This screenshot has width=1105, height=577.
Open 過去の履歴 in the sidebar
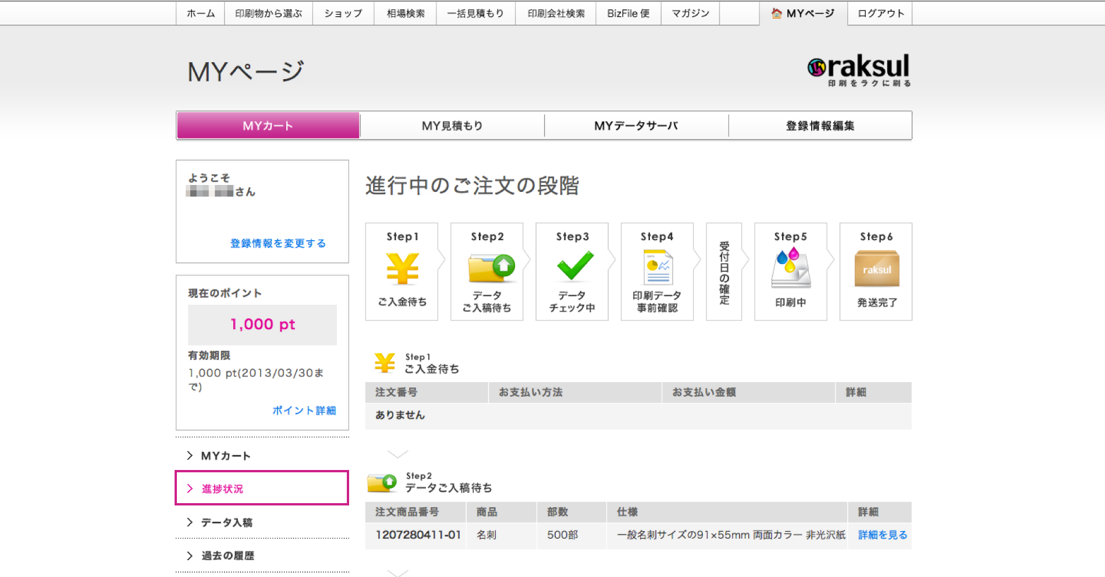point(228,555)
